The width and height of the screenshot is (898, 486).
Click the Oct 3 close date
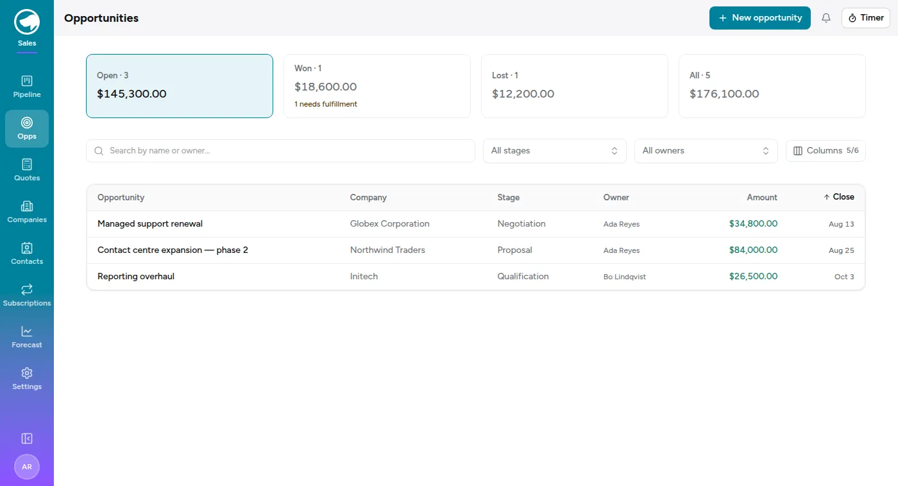point(844,277)
